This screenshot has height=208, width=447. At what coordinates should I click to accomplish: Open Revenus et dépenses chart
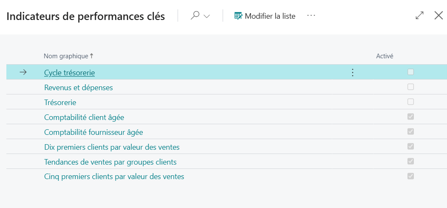tap(78, 88)
